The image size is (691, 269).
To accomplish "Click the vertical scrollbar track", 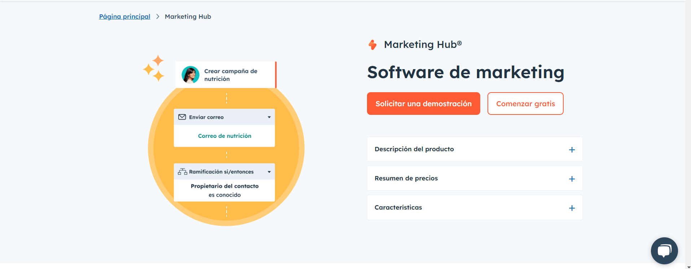I will 688,132.
